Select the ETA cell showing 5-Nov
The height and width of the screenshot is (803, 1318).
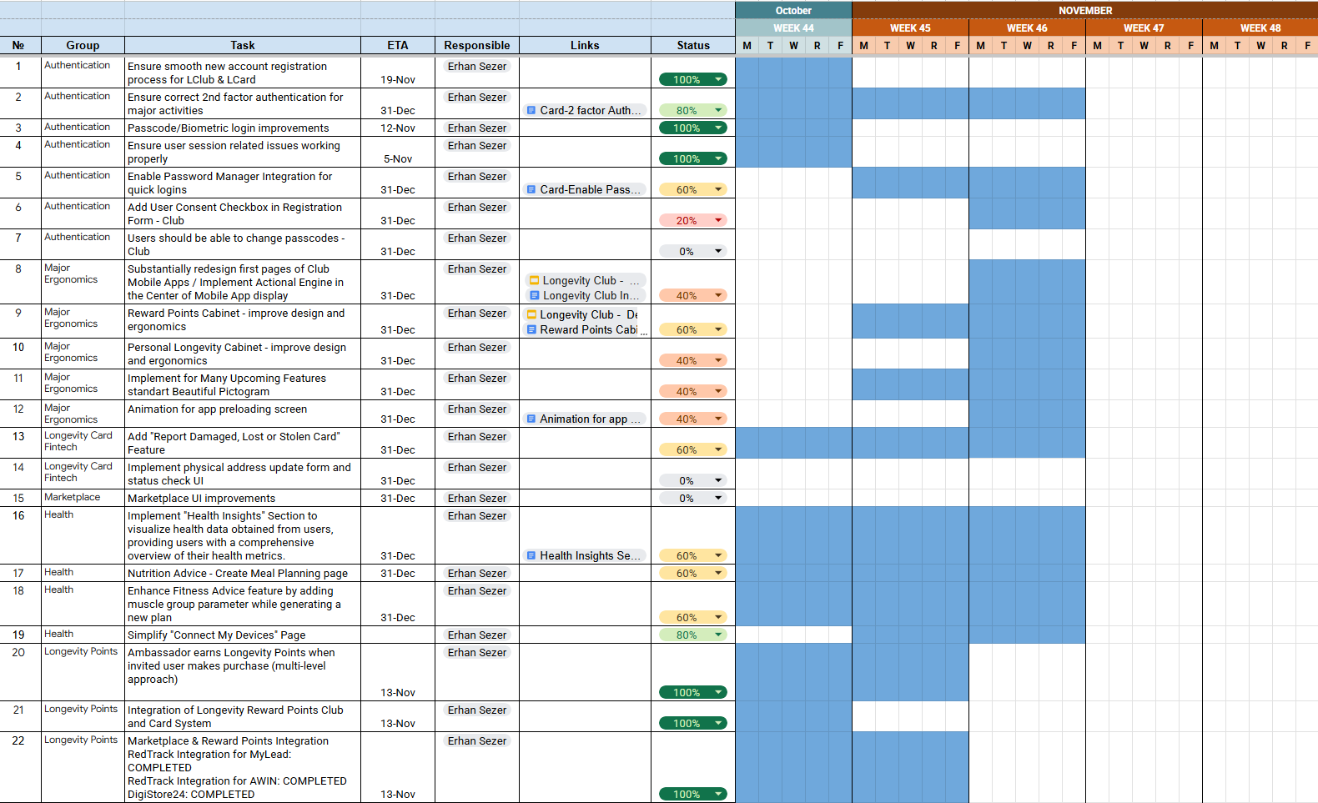(398, 158)
